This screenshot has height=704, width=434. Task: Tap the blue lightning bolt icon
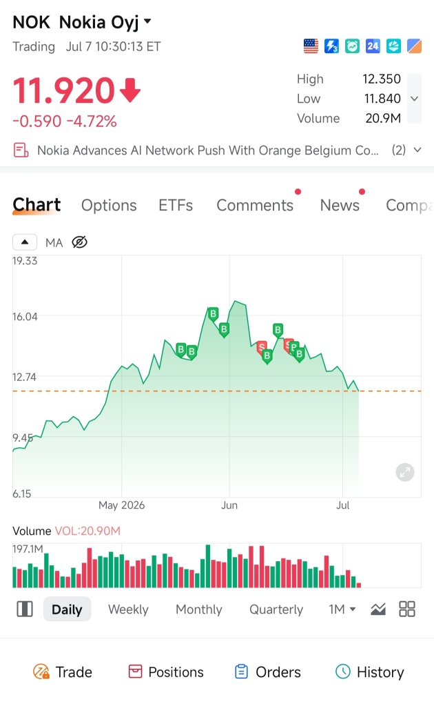pos(331,46)
